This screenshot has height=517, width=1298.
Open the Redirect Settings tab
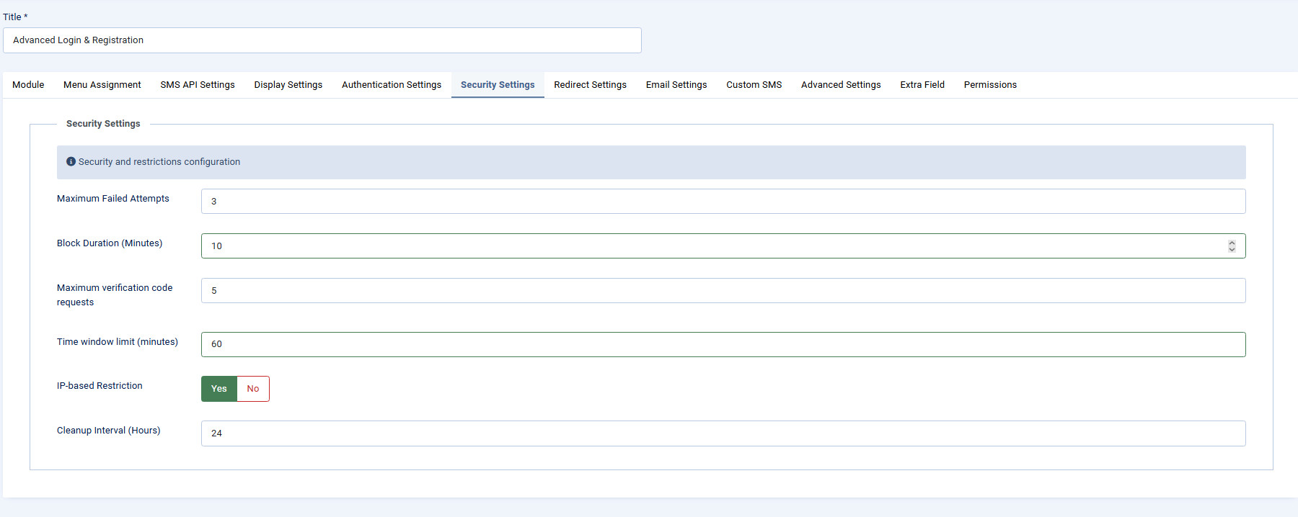point(590,85)
